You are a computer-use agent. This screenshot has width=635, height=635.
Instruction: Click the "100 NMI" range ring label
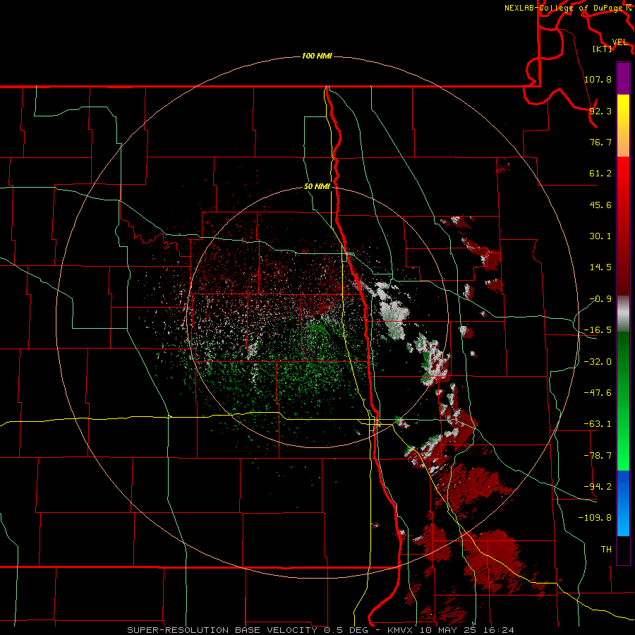click(x=317, y=56)
